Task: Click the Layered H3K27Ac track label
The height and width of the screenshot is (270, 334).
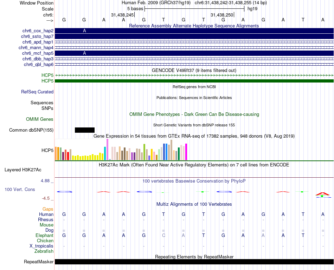Action: pos(23,170)
